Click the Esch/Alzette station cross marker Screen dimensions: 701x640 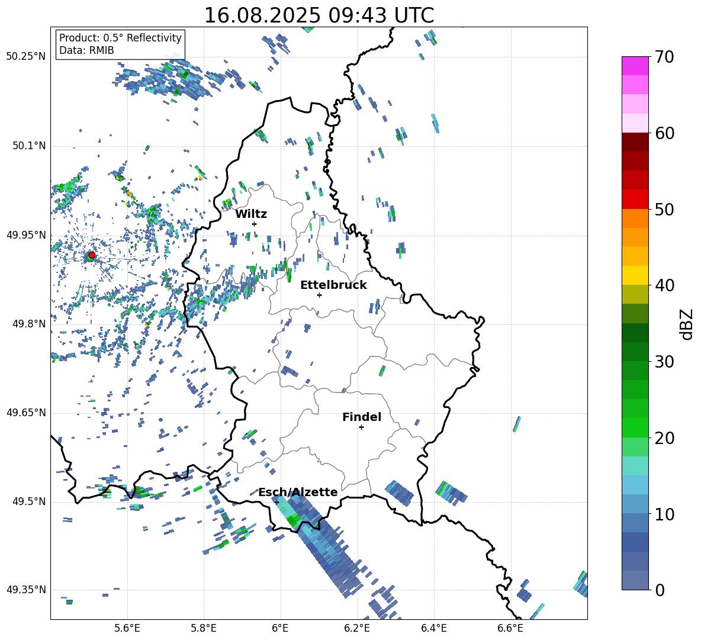click(276, 502)
